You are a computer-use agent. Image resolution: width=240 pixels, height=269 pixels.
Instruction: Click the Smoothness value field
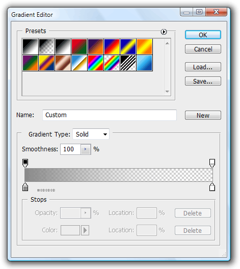tap(70, 149)
